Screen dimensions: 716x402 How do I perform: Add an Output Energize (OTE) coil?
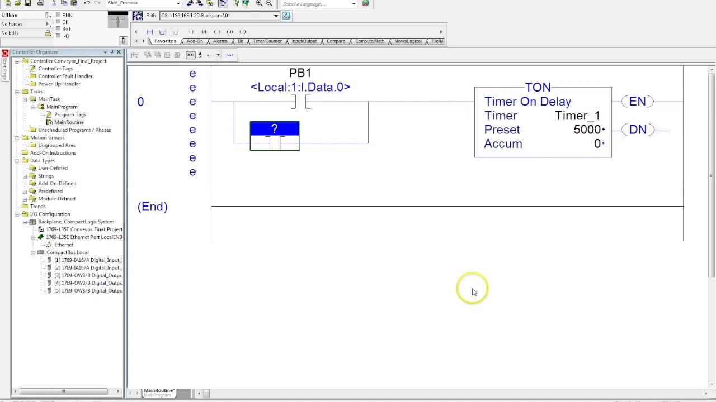tap(217, 32)
